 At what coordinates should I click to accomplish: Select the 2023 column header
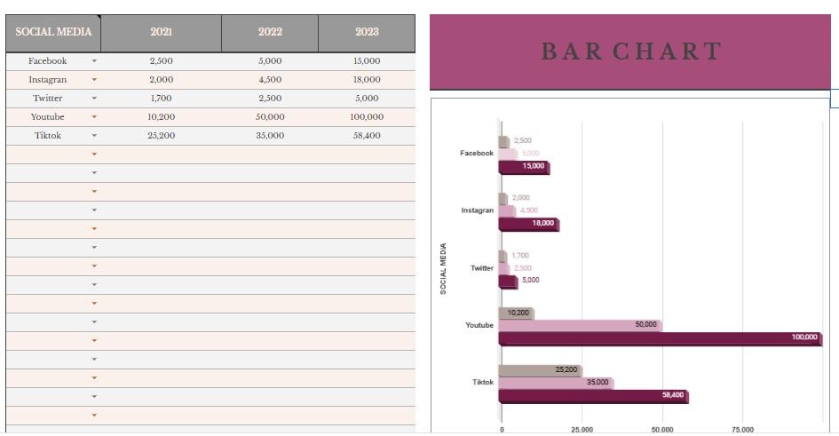click(x=367, y=33)
